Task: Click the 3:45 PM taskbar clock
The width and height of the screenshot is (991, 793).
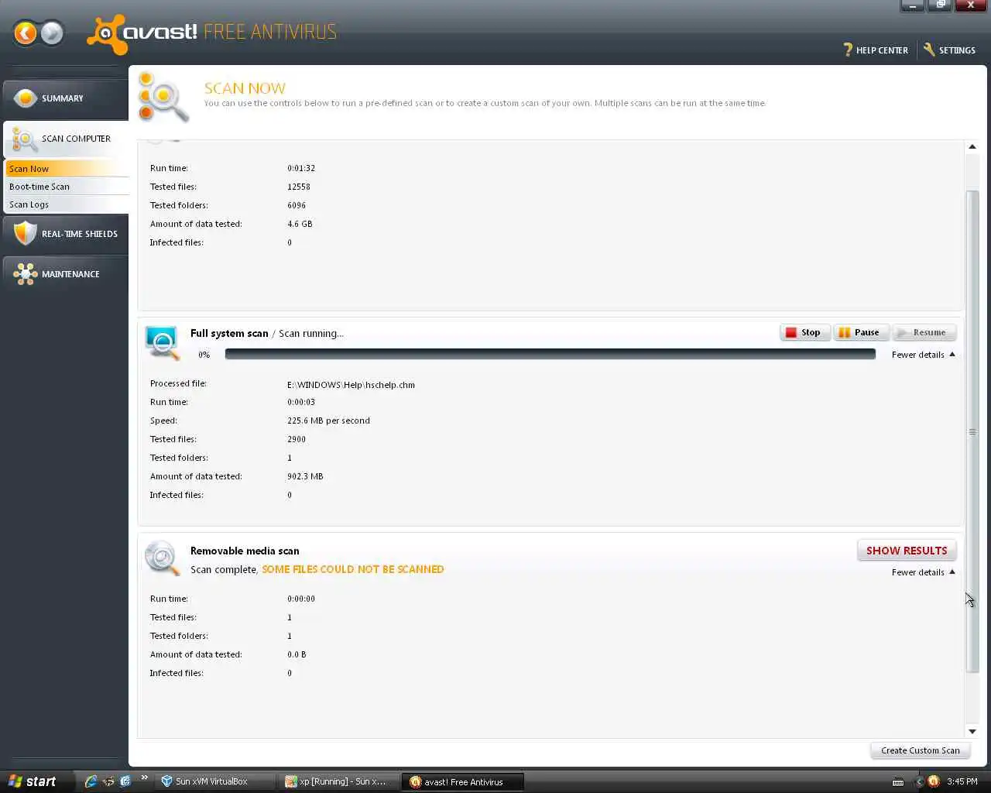Action: [962, 781]
